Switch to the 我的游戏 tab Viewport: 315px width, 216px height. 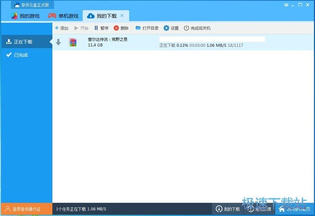[x=26, y=16]
